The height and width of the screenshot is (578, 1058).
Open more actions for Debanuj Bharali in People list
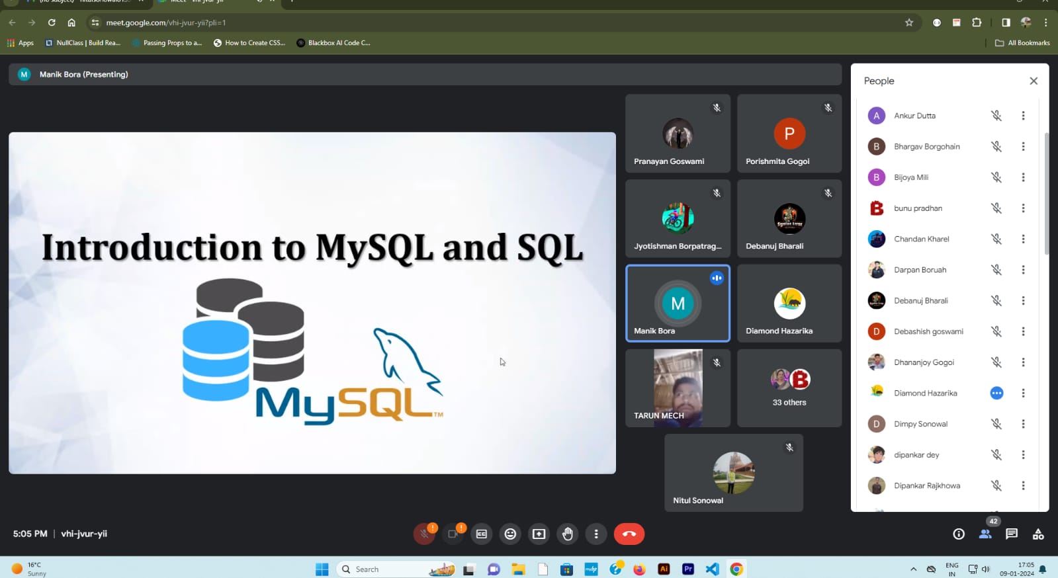pyautogui.click(x=1023, y=301)
